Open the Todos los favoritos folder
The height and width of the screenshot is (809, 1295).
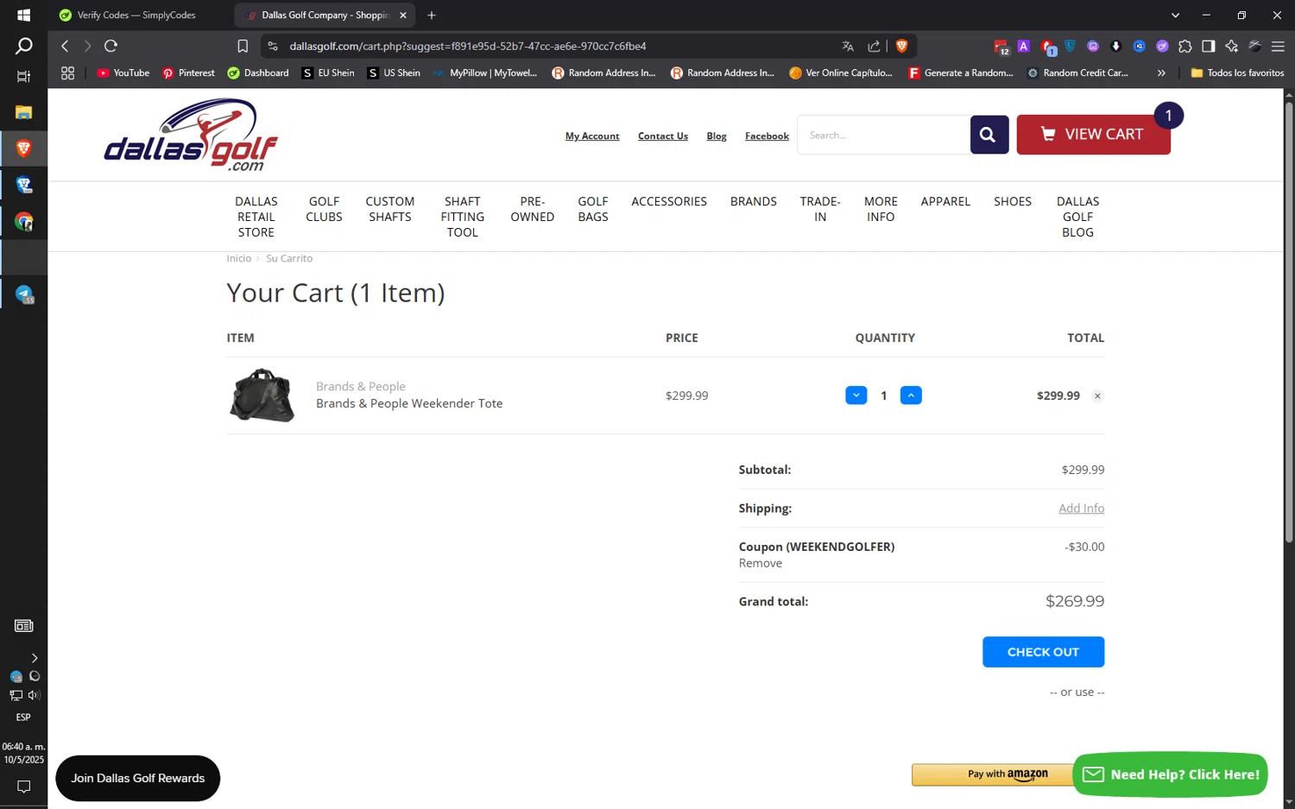tap(1237, 73)
